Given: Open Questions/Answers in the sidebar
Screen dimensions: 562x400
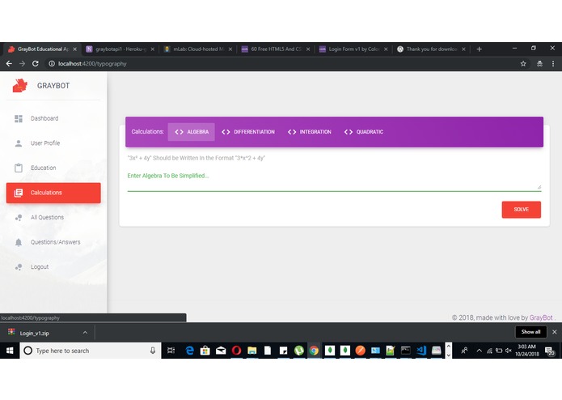Looking at the screenshot, I should 53,242.
